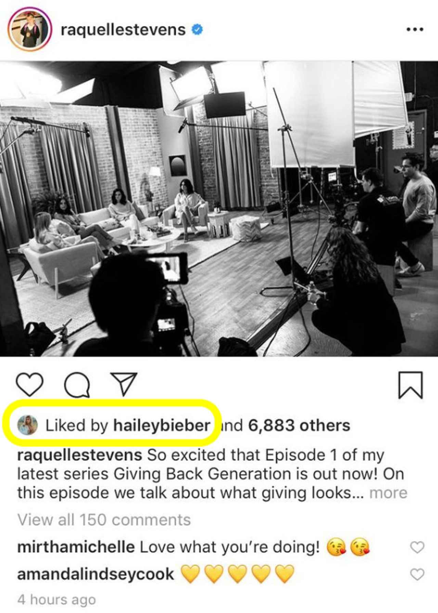Screen dimensions: 438x613
Task: Tap the 4 hours ago timestamp
Action: pos(56,600)
